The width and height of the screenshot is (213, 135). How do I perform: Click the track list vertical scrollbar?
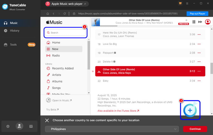click(x=212, y=68)
